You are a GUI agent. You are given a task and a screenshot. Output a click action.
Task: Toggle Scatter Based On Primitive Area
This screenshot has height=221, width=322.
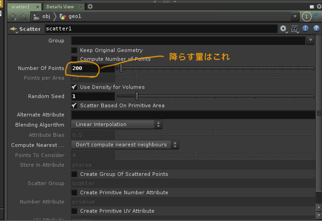pyautogui.click(x=74, y=105)
